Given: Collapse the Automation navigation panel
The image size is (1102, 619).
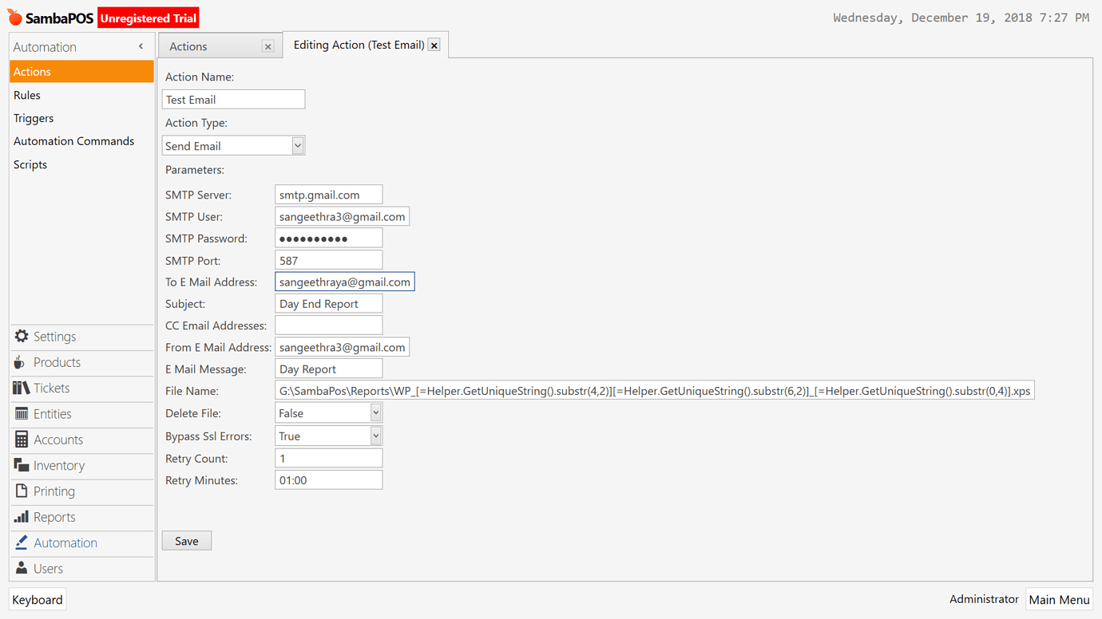Looking at the screenshot, I should tap(141, 46).
